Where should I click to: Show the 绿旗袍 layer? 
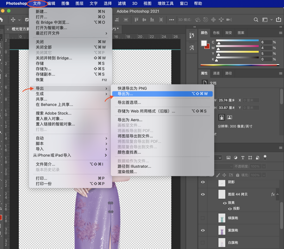point(203,218)
